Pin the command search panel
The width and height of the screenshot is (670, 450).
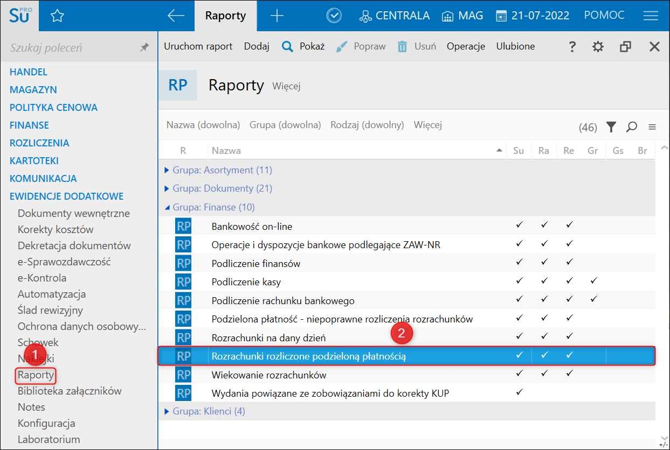point(144,48)
